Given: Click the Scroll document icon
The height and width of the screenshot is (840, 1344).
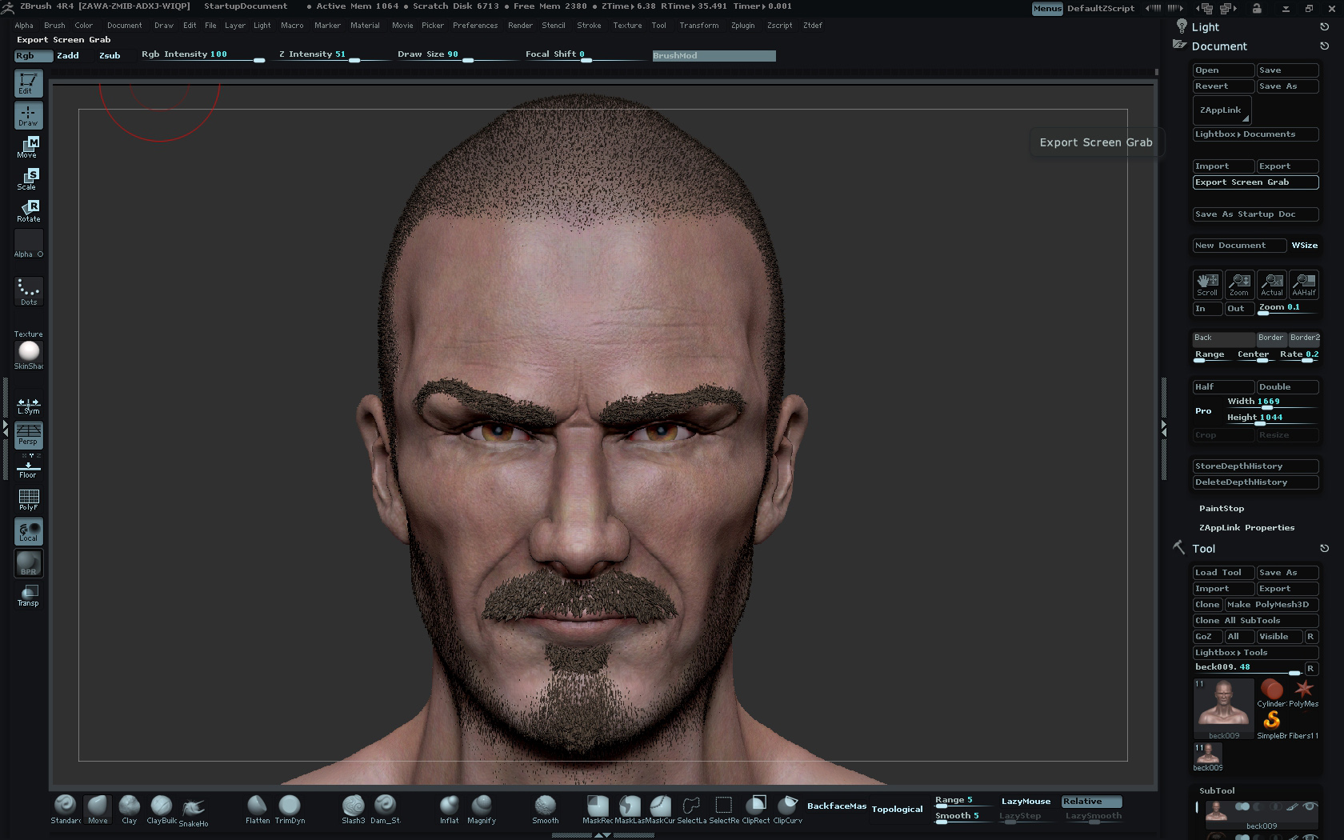Looking at the screenshot, I should point(1207,284).
